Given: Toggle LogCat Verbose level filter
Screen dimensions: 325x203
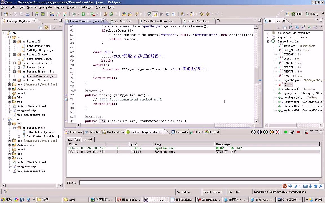Looking at the screenshot, I should tap(253, 132).
